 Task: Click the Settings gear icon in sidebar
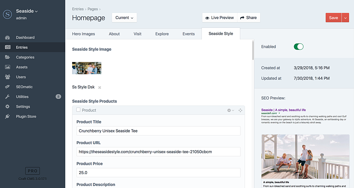coord(7,107)
